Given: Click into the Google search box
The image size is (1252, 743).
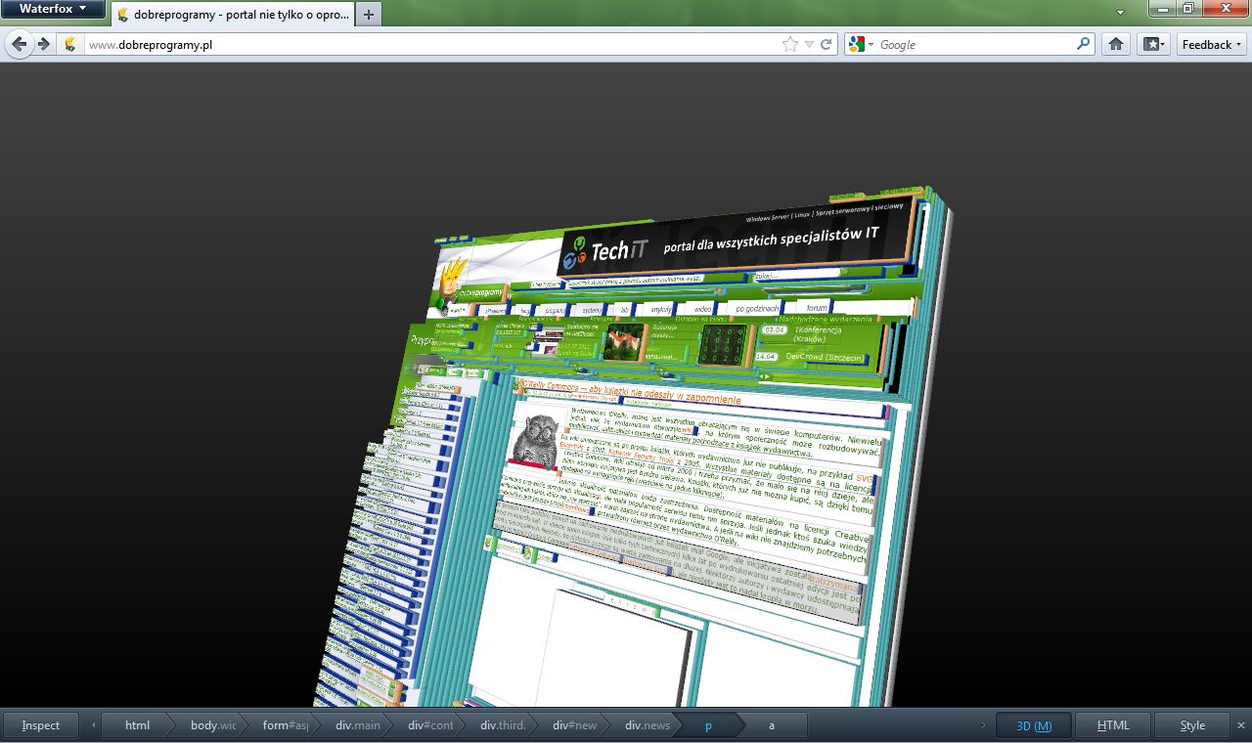Looking at the screenshot, I should click(x=975, y=45).
